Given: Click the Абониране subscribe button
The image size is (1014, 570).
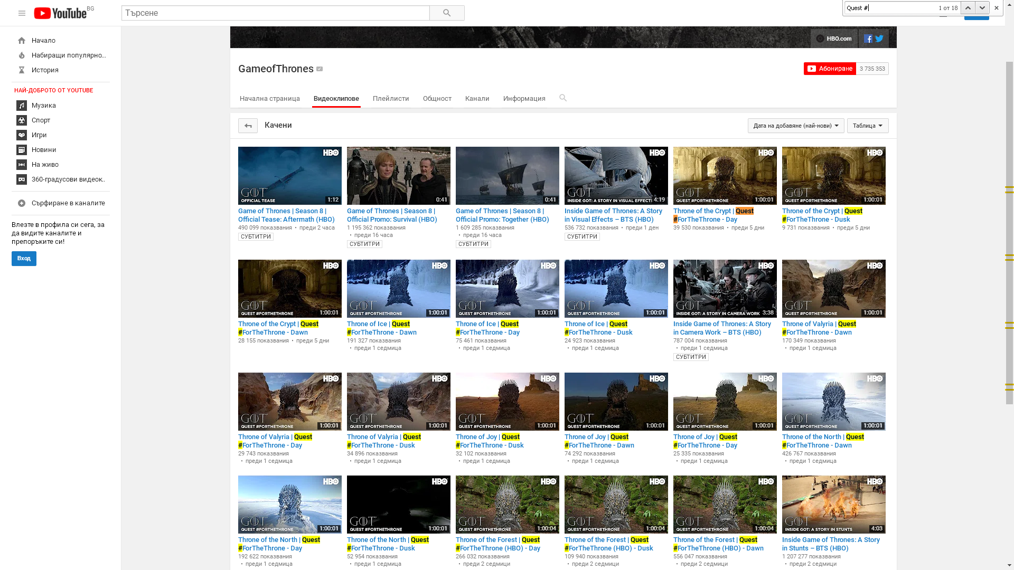Looking at the screenshot, I should 830,69.
